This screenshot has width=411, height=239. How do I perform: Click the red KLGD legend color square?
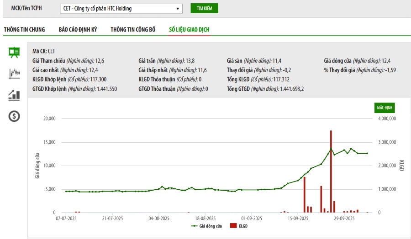pos(233,226)
